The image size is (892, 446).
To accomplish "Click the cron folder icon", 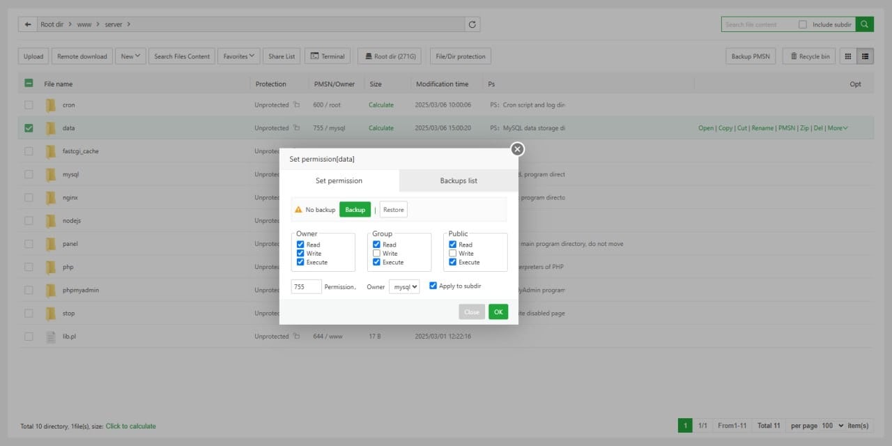I will (x=50, y=105).
